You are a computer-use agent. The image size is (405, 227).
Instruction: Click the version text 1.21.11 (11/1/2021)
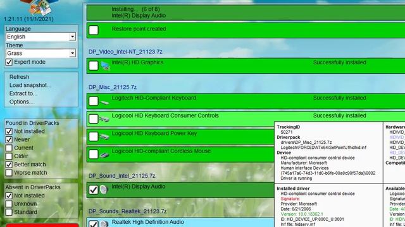pos(28,19)
